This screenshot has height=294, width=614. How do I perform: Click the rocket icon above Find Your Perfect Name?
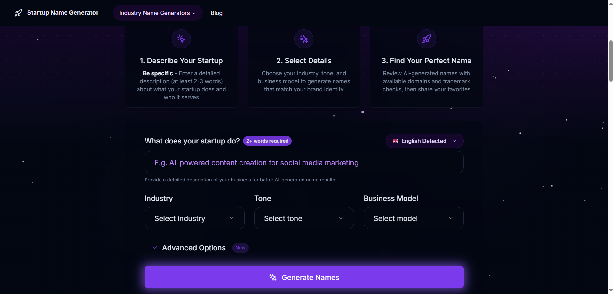[426, 39]
